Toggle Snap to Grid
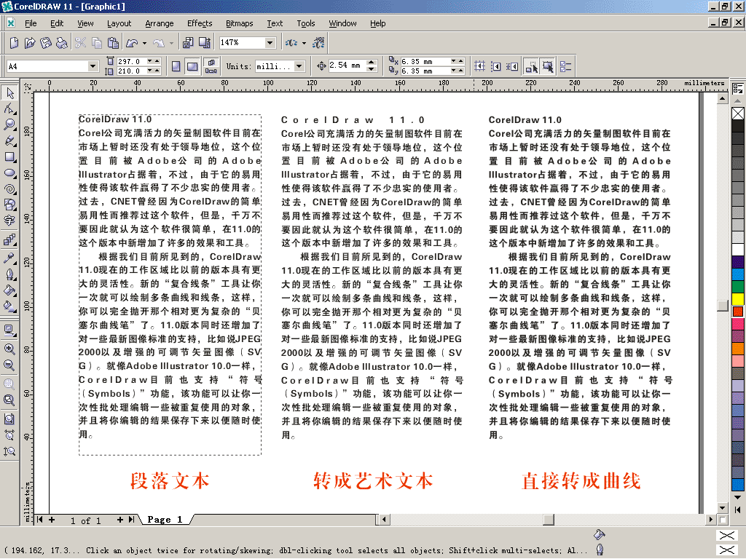This screenshot has height=559, width=746. [479, 66]
